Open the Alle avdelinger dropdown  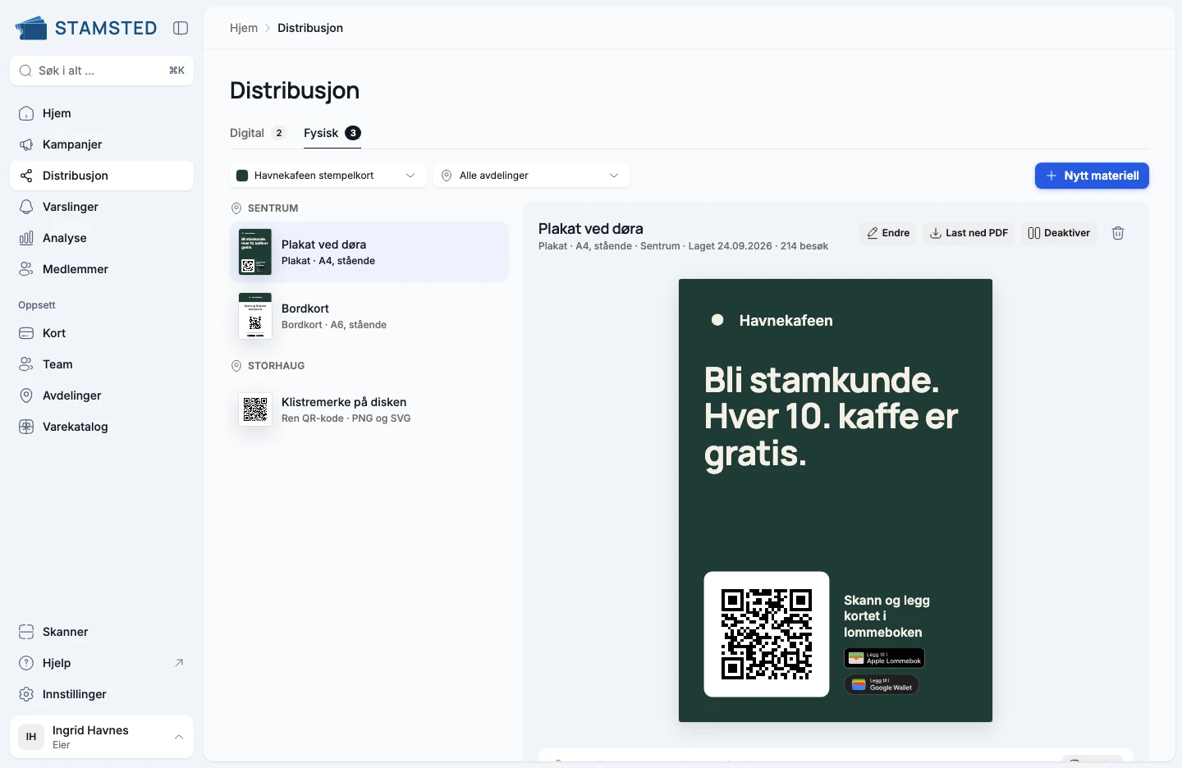pos(532,176)
